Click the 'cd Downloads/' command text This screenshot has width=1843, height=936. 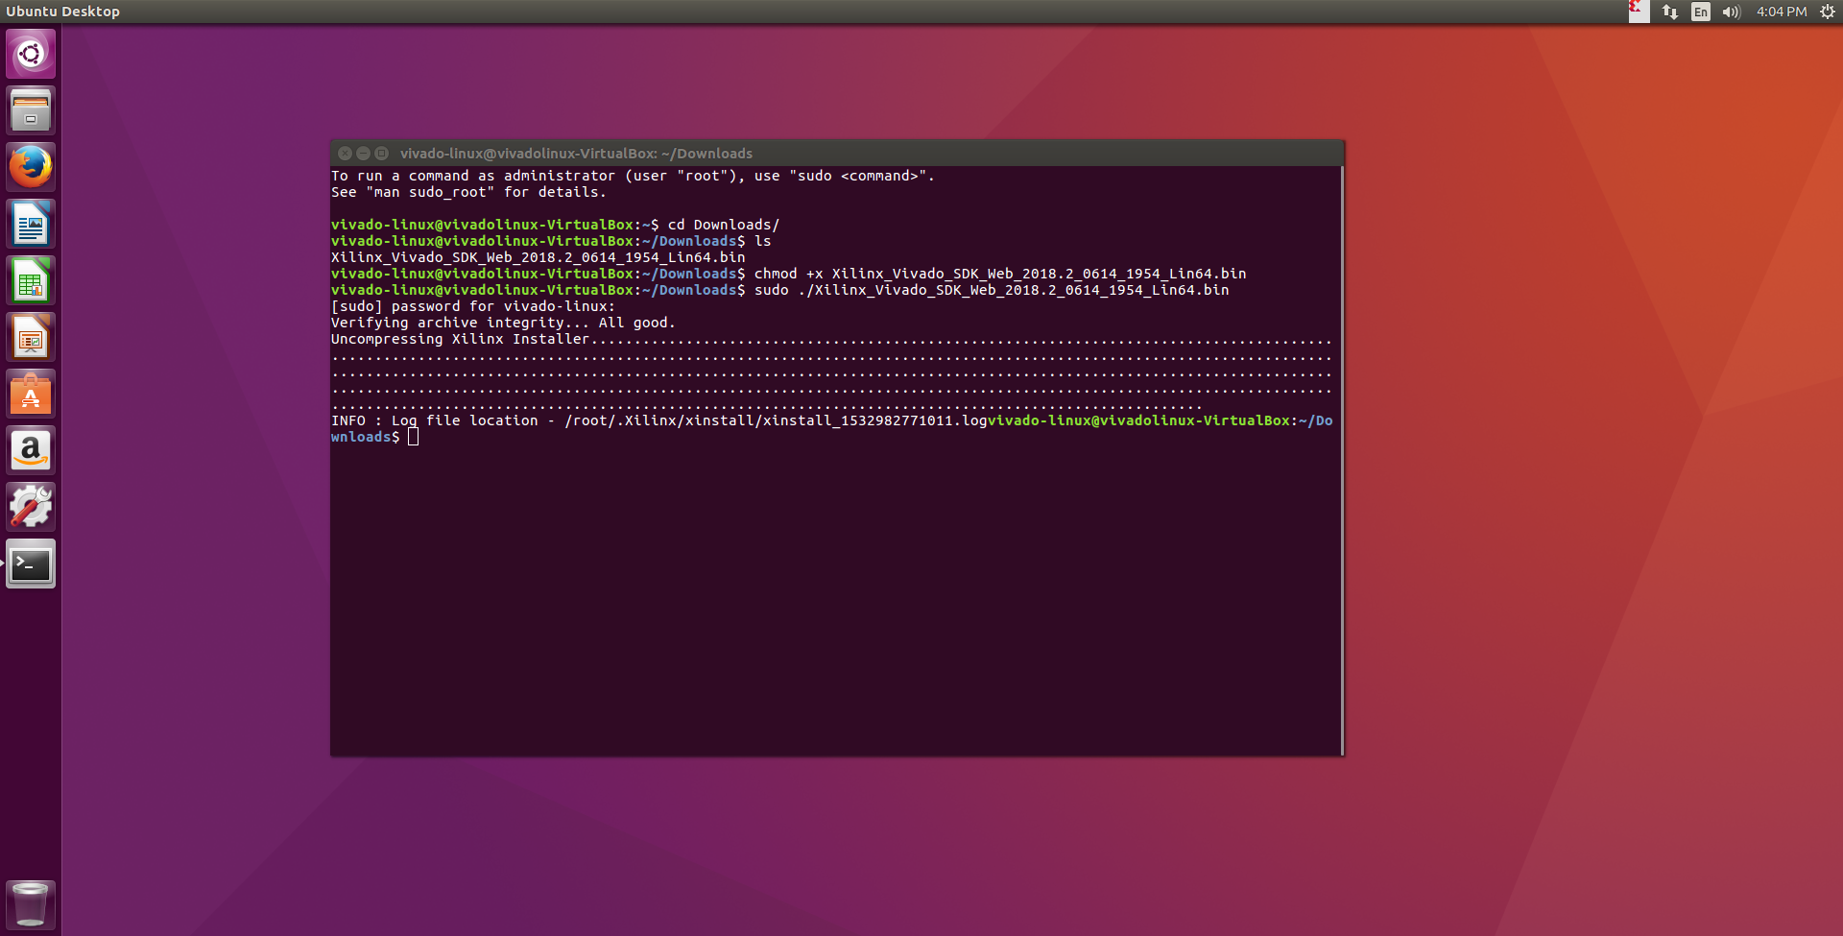point(724,225)
